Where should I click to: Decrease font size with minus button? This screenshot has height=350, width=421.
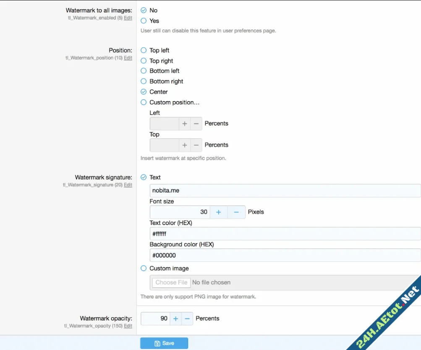pyautogui.click(x=236, y=212)
